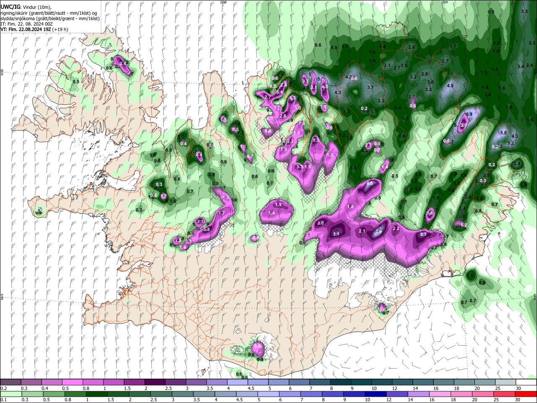Click the darkest green swatch labeled 1 in bottom row
Screen dimensions: 537x403
97,394
